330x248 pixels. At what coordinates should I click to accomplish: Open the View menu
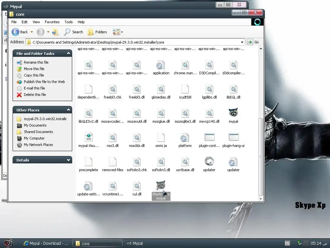36,22
